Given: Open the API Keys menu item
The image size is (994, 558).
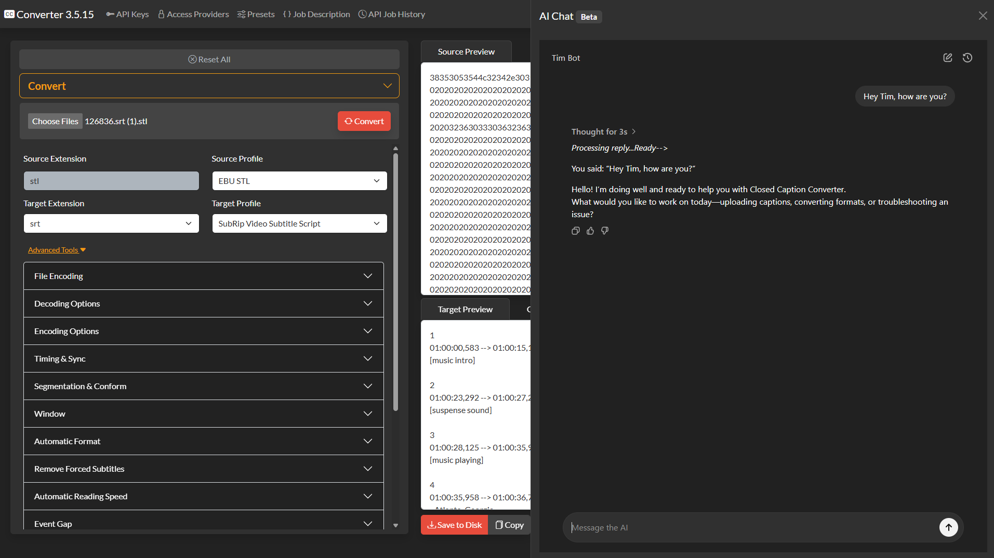Looking at the screenshot, I should click(127, 14).
